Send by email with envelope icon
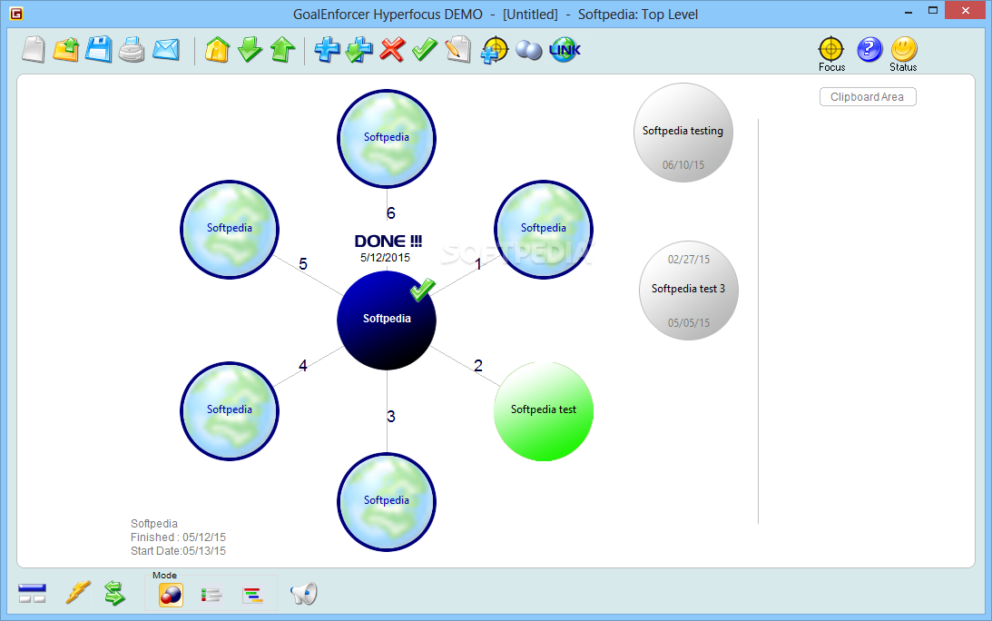Screen dimensions: 992x621 click(166, 49)
